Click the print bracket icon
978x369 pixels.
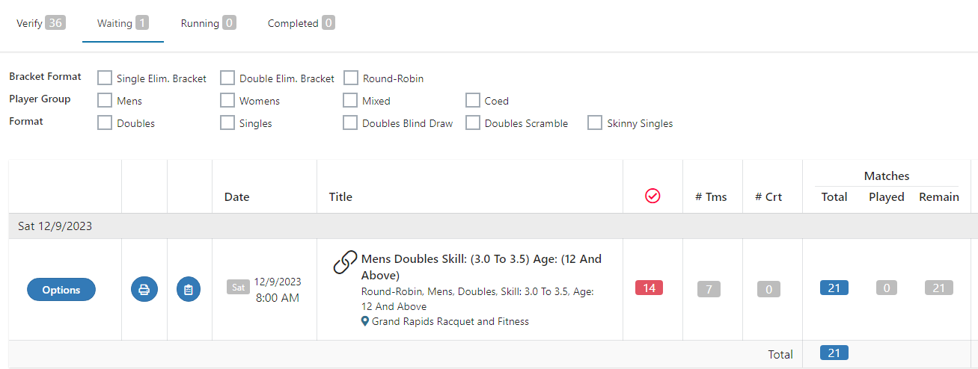(x=144, y=289)
